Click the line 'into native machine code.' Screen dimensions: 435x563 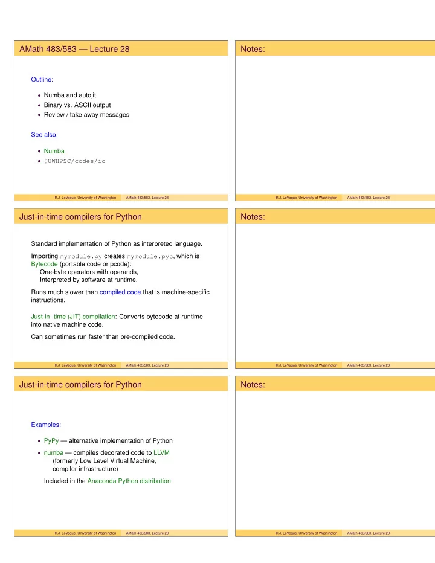pyautogui.click(x=67, y=324)
